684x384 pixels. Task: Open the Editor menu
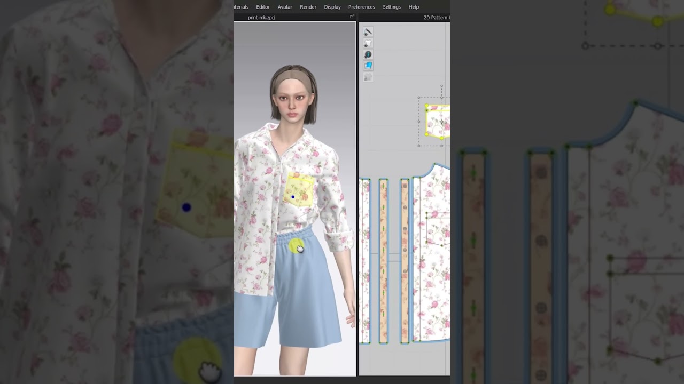[x=263, y=7]
